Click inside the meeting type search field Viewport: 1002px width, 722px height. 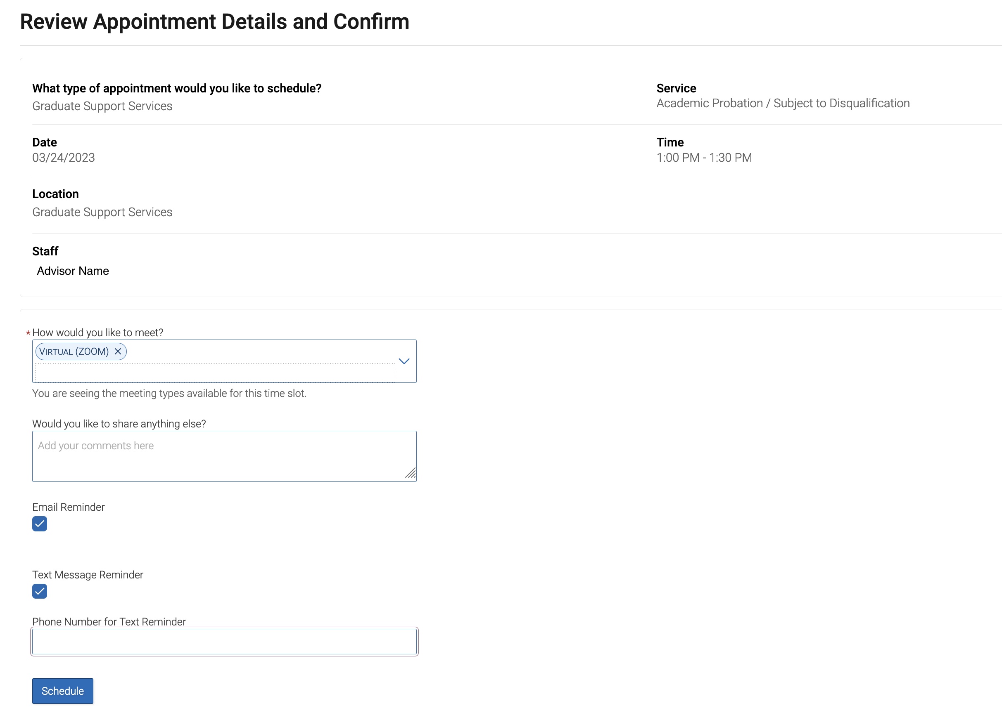click(x=215, y=373)
